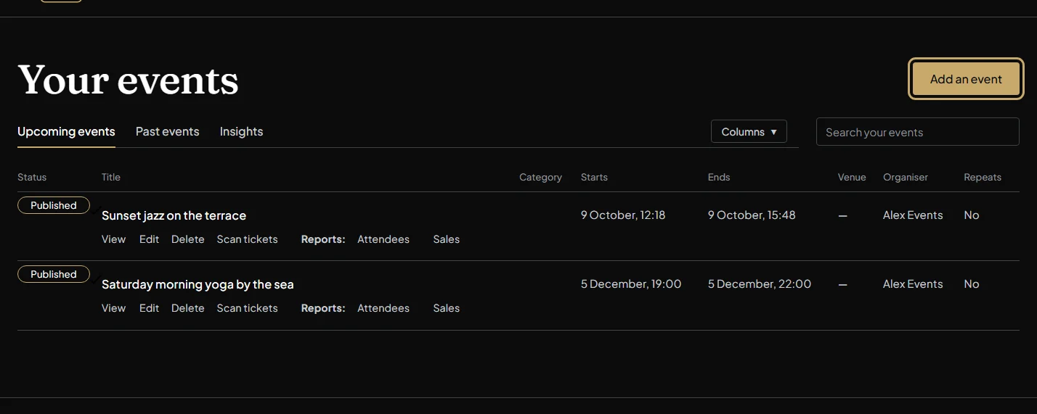View the Saturday morning yoga event

(113, 308)
